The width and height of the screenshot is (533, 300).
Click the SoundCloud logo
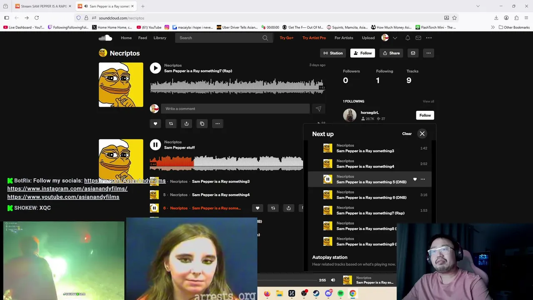[x=105, y=38]
